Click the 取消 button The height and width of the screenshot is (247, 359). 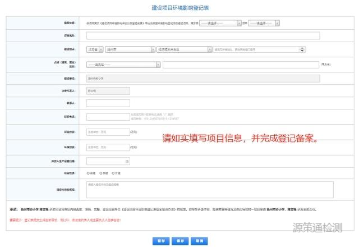point(197,240)
